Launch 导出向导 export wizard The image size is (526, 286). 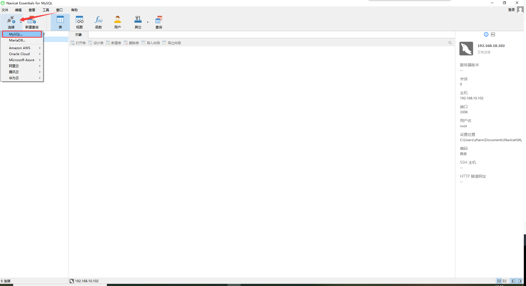pos(172,43)
